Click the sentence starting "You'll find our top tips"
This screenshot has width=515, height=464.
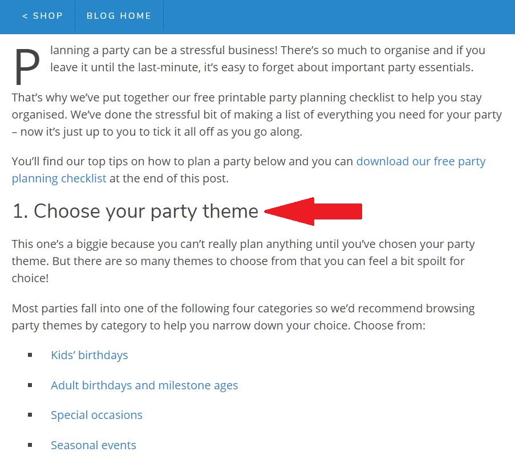[183, 162]
